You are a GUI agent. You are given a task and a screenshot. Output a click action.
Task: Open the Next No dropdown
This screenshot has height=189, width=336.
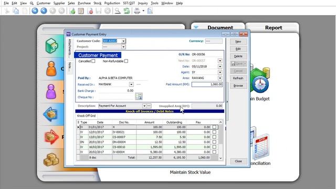(x=220, y=61)
